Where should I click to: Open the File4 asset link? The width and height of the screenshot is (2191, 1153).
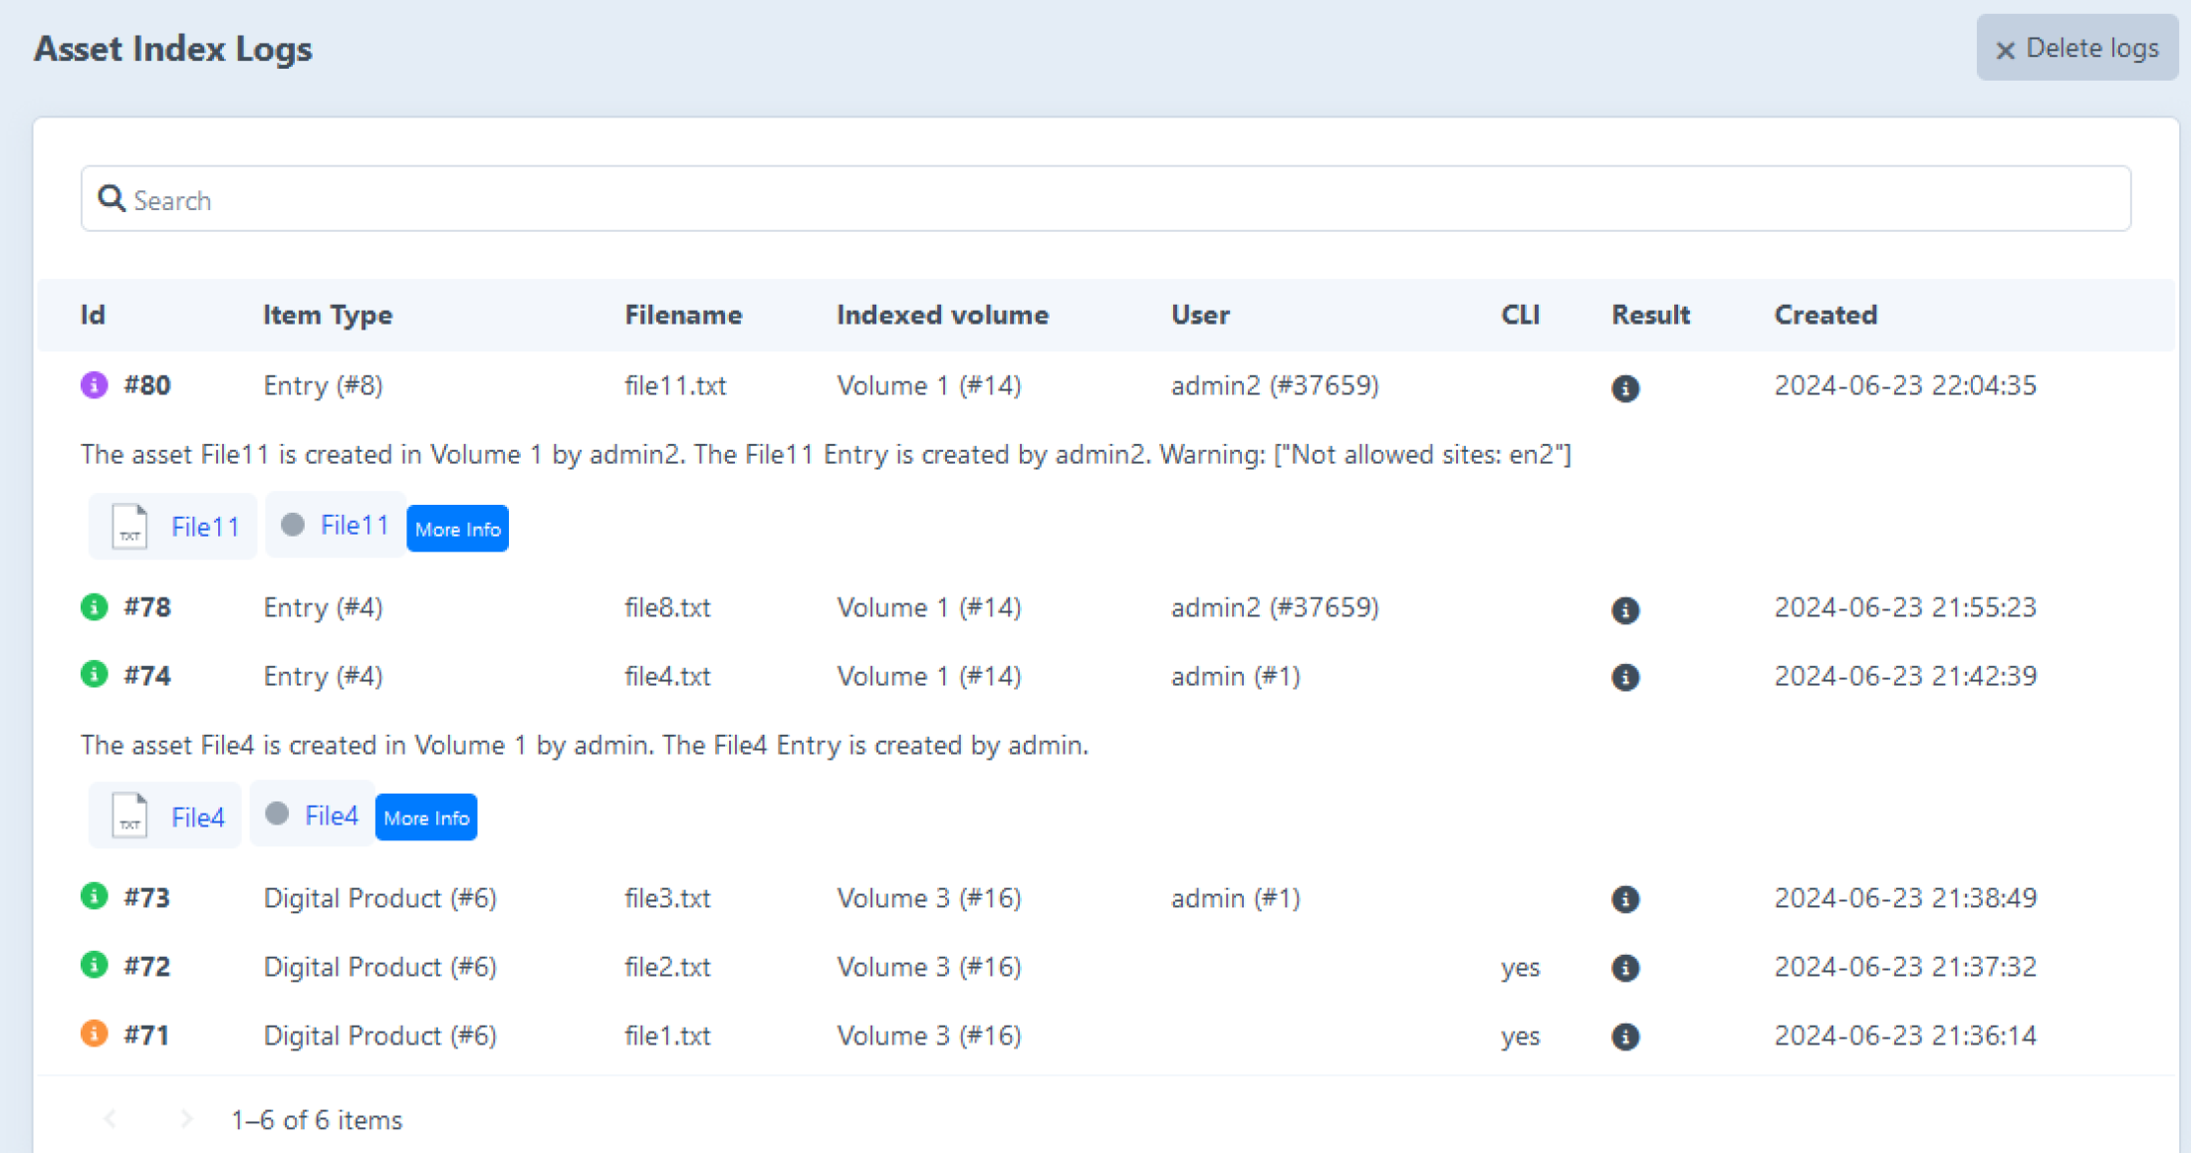tap(198, 817)
